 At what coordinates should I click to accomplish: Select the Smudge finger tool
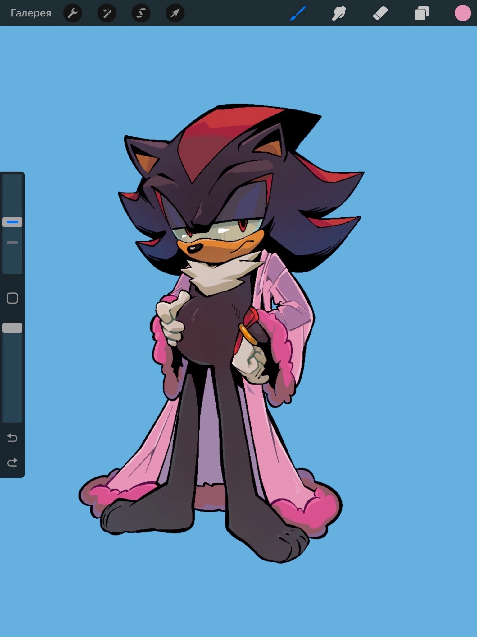tap(339, 13)
